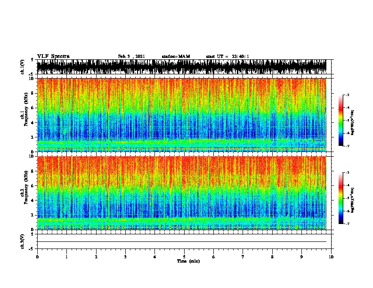Click the "2" minute tick label
Viewport: 373px width, 288px height.
[x=96, y=257]
